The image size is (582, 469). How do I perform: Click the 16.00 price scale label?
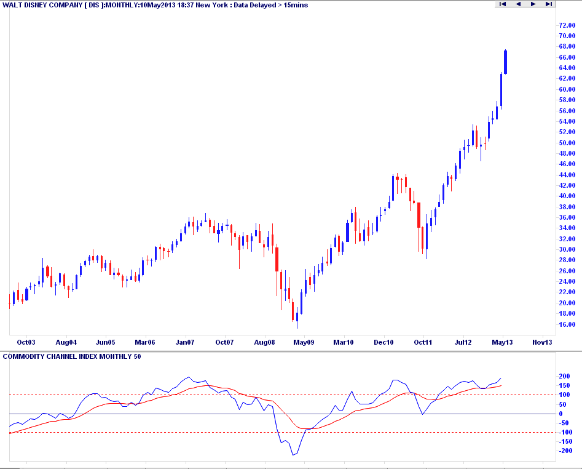pos(567,324)
